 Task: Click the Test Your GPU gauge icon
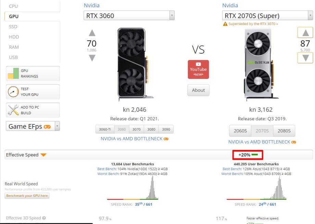point(13,92)
